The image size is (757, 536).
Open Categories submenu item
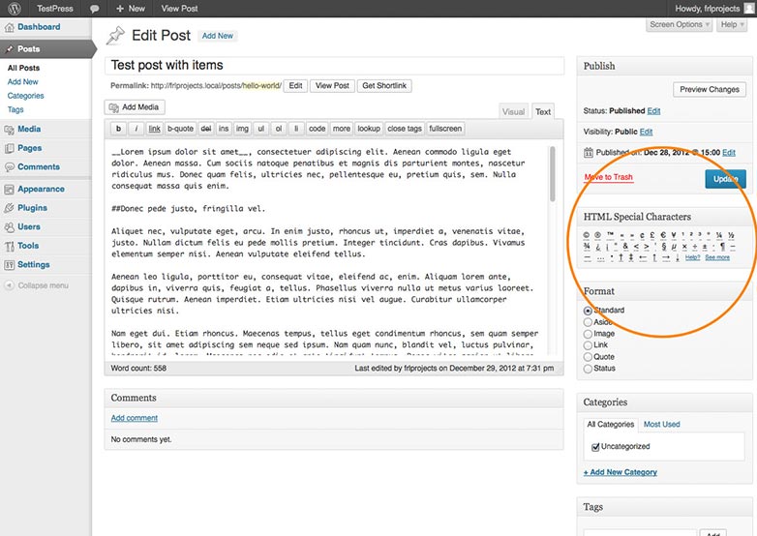pyautogui.click(x=25, y=96)
